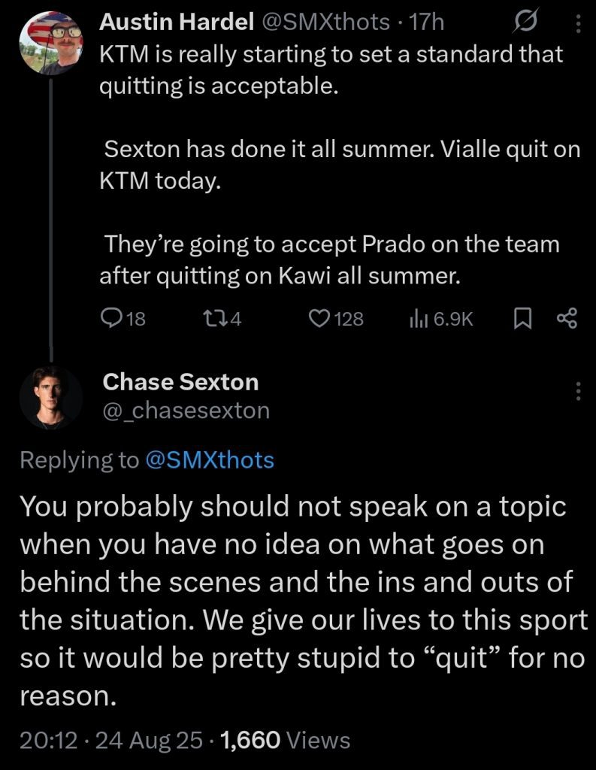The image size is (596, 770).
Task: Open Austin Hardel's profile picture
Action: point(50,43)
